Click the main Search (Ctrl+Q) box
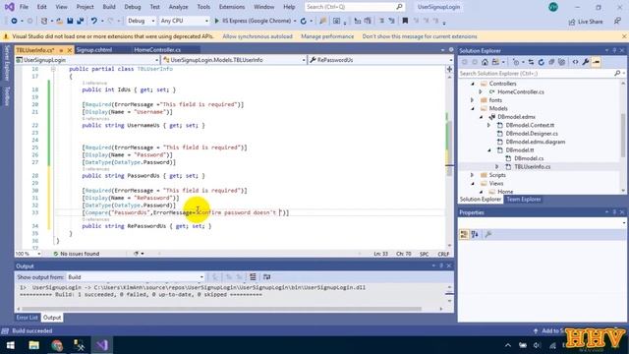The image size is (629, 354). [x=354, y=7]
